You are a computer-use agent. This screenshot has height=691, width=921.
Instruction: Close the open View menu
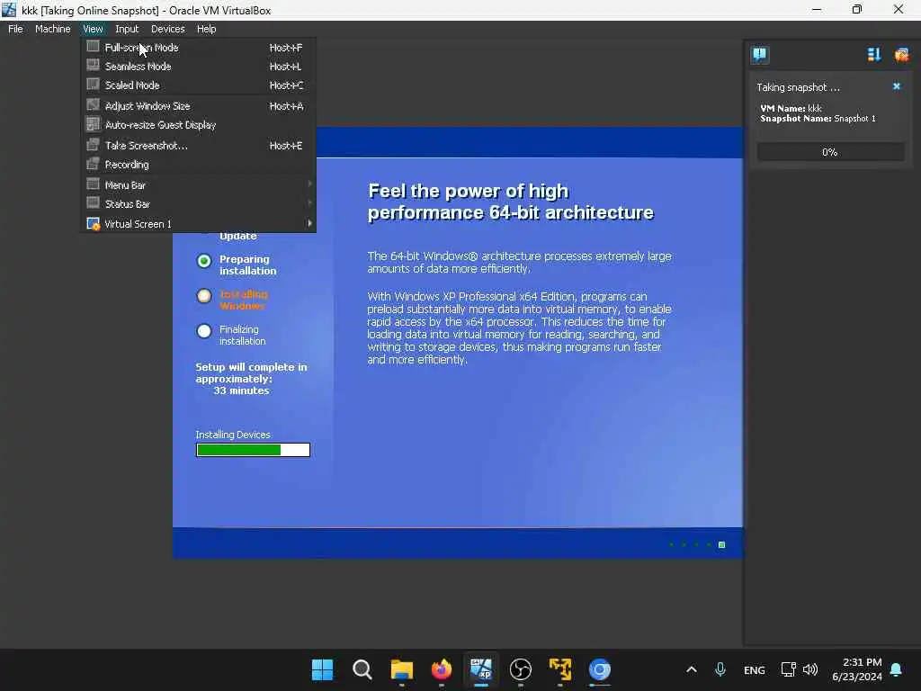[x=93, y=29]
